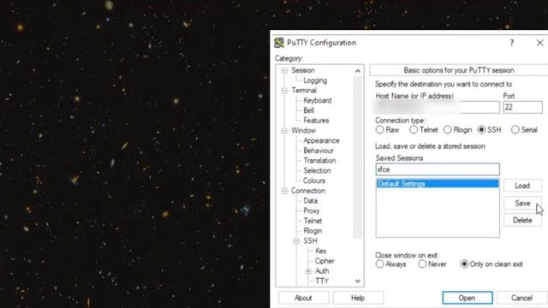
Task: Choose Only on clean exit option
Action: (x=464, y=264)
